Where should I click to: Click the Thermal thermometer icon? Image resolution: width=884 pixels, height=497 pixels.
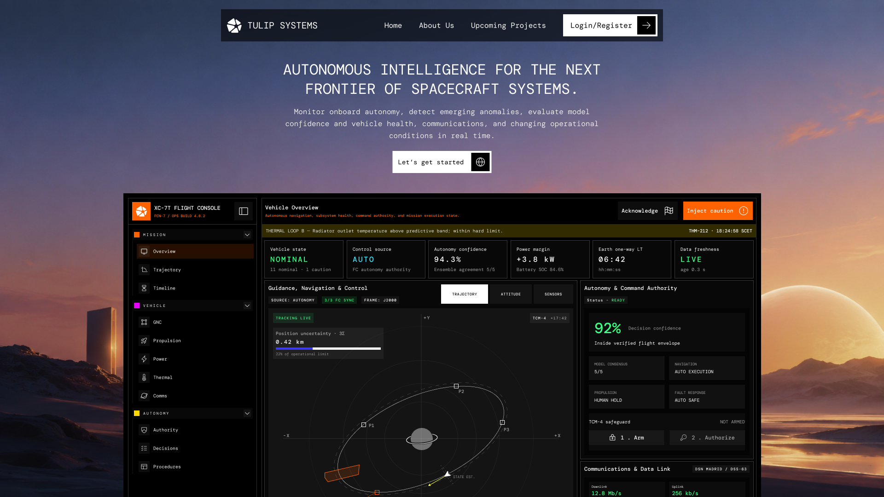(144, 377)
